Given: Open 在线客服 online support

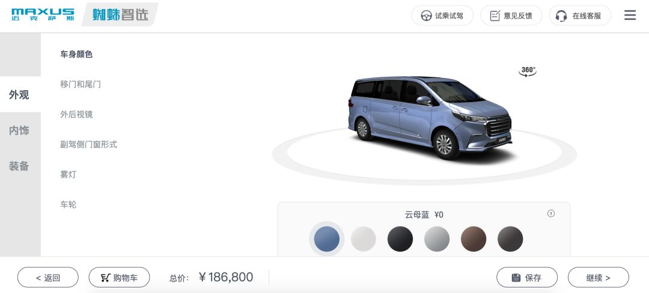Looking at the screenshot, I should coord(580,16).
